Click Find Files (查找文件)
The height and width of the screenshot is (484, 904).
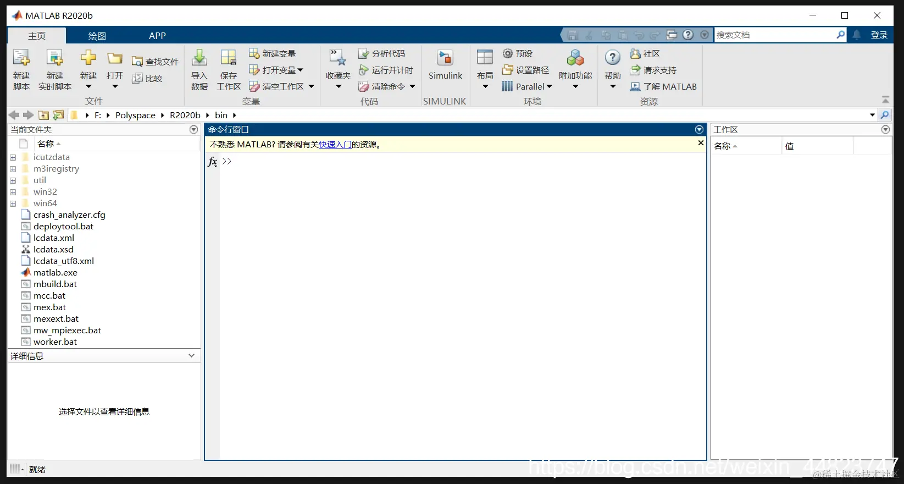point(156,62)
